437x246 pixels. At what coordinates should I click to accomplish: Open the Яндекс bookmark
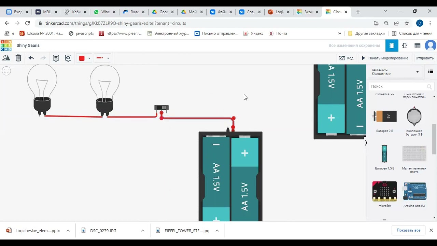[x=253, y=33]
